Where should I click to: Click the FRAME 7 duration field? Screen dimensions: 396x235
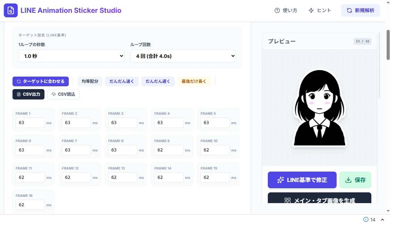pyautogui.click(x=76, y=150)
